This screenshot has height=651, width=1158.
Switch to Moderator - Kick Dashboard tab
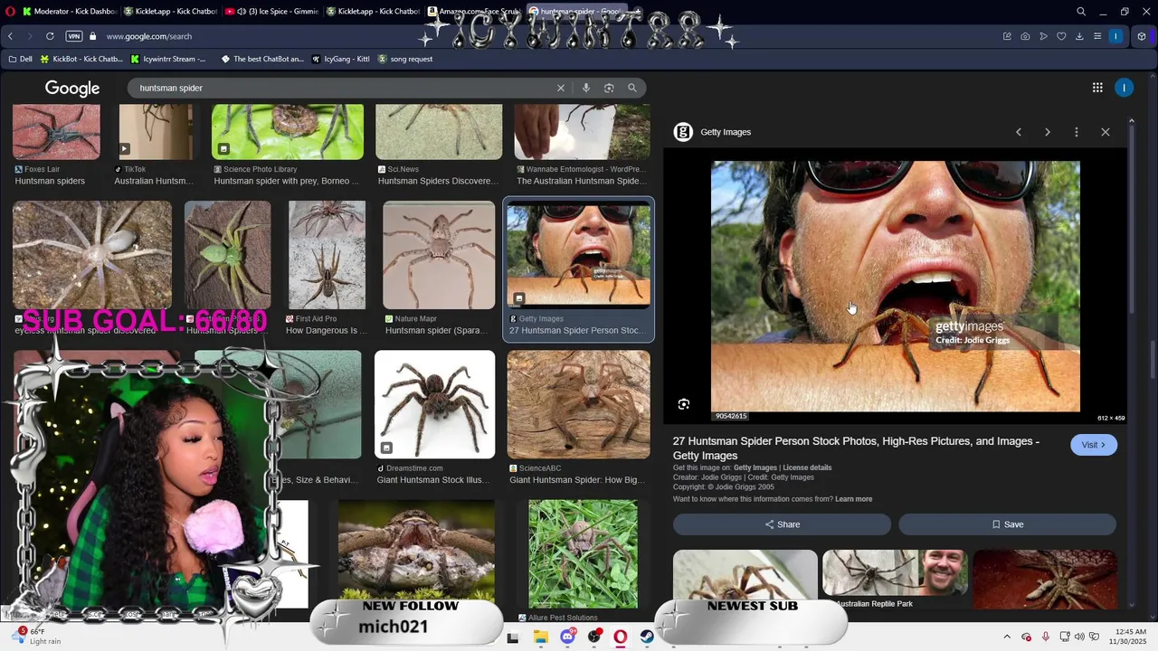coord(69,12)
